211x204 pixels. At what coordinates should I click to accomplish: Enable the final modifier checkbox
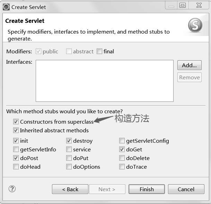[x=100, y=51]
